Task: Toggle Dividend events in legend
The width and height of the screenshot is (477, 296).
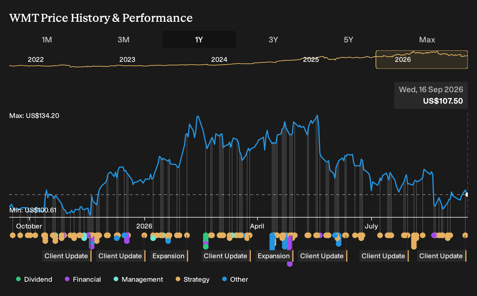Action: (x=34, y=279)
